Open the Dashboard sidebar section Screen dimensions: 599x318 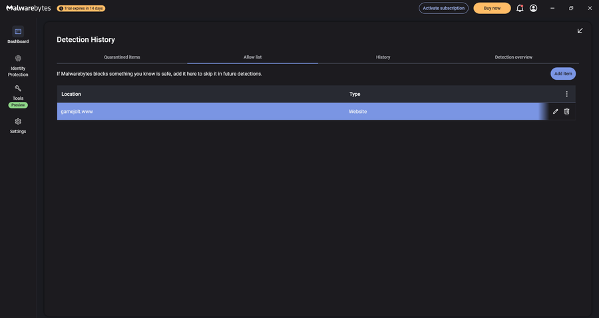tap(18, 35)
